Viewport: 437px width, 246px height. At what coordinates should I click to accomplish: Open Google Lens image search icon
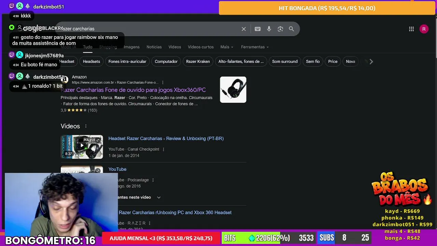pos(280,29)
